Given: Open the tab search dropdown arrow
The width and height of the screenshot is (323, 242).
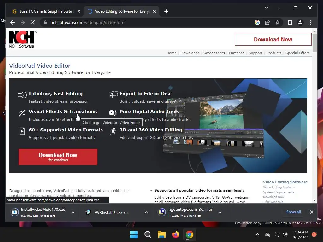Looking at the screenshot, I should coord(266,8).
